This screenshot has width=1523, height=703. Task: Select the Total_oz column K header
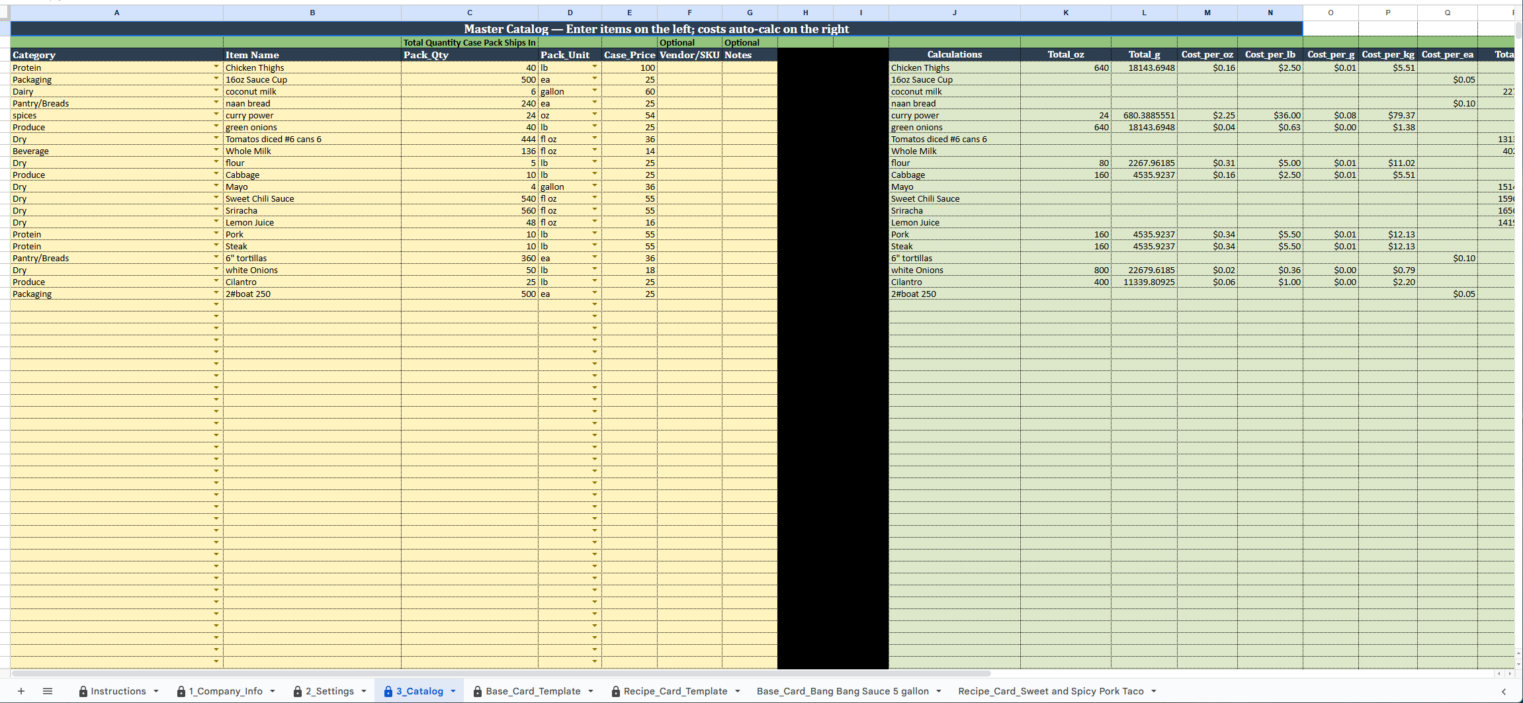point(1066,12)
